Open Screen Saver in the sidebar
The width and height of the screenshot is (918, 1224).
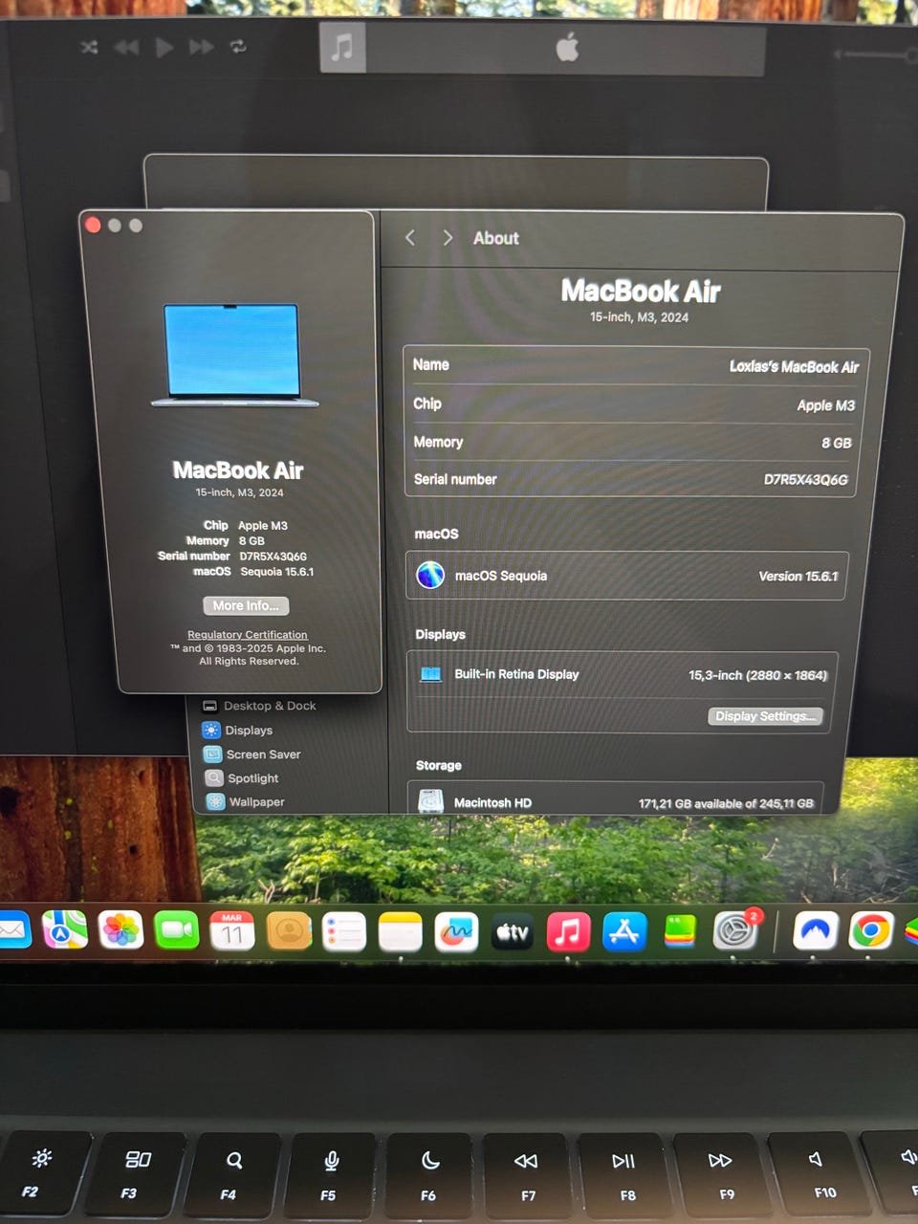coord(252,754)
